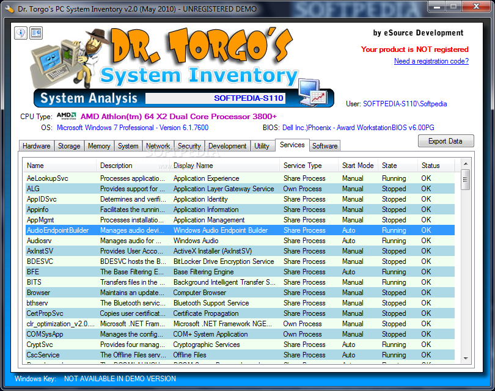495x391 pixels.
Task: Click 'NOT AVAILABLE IN DEMO VERSION' key text
Action: point(120,379)
